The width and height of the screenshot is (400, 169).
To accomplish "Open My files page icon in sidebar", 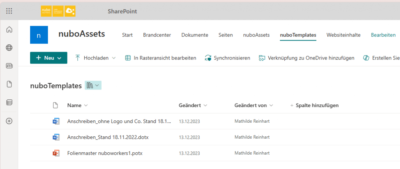I will [x=9, y=84].
